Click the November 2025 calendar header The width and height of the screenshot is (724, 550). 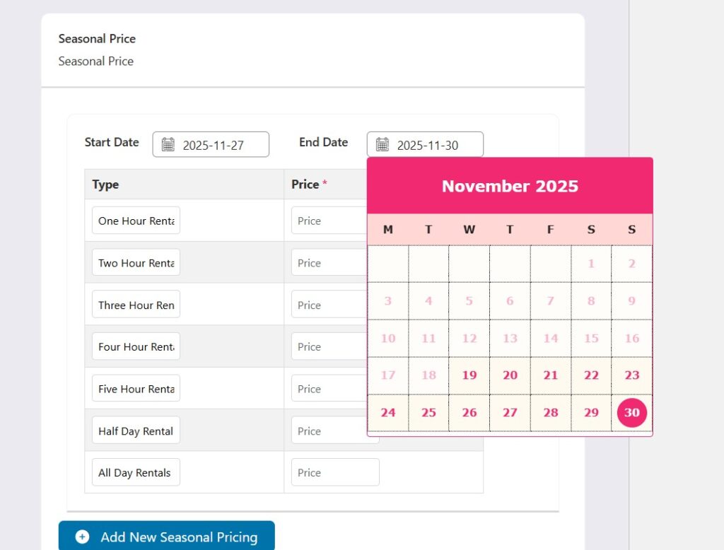509,186
